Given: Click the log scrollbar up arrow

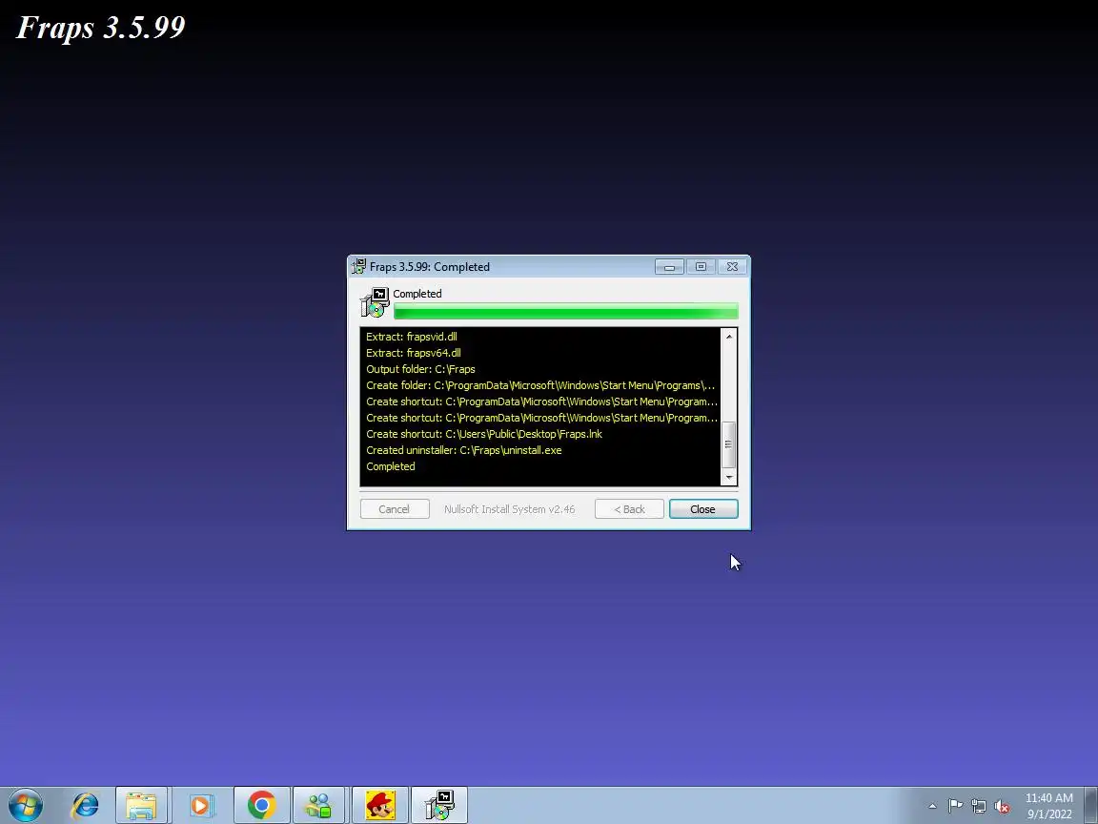Looking at the screenshot, I should pyautogui.click(x=729, y=337).
